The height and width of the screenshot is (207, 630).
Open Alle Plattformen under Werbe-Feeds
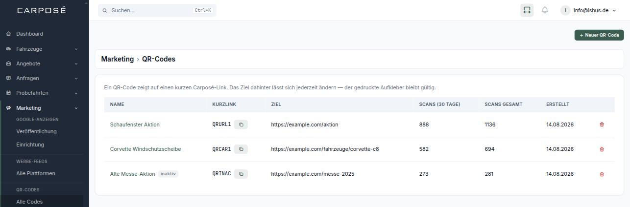point(36,173)
